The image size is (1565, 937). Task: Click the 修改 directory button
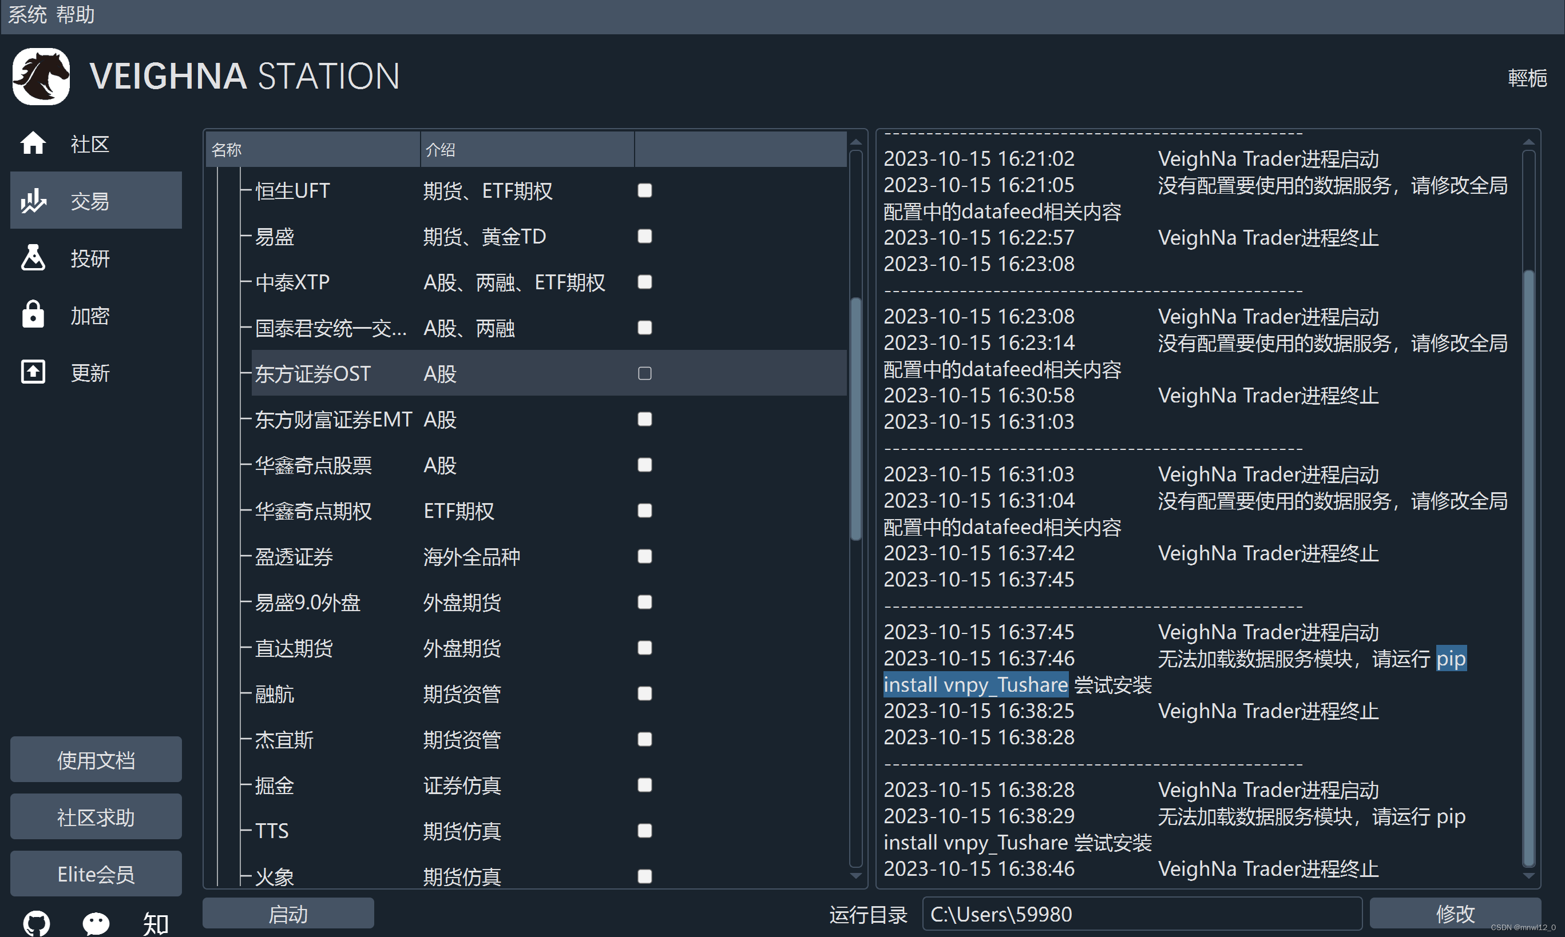coord(1455,913)
